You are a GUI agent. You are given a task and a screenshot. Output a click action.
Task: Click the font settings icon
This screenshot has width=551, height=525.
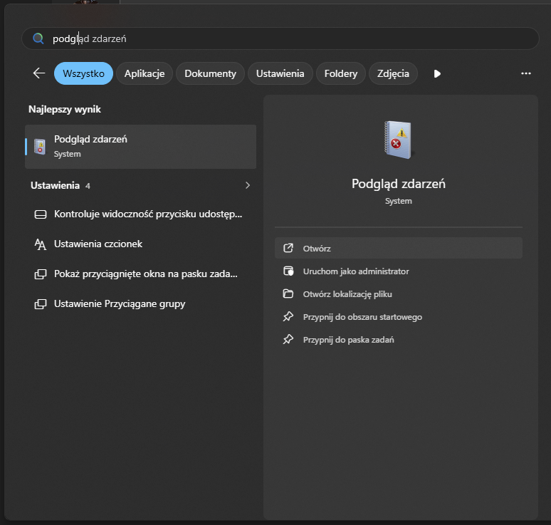tap(41, 244)
